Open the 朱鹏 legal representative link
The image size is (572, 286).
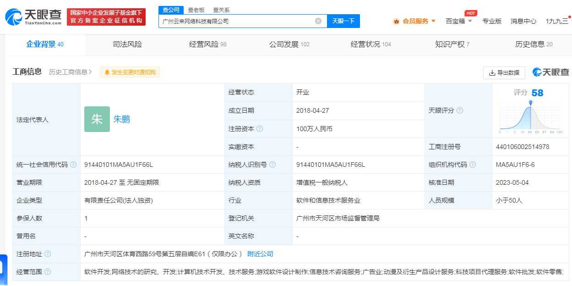122,119
